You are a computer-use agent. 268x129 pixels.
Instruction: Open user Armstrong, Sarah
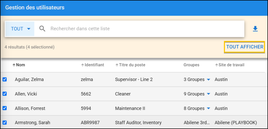coord(32,123)
